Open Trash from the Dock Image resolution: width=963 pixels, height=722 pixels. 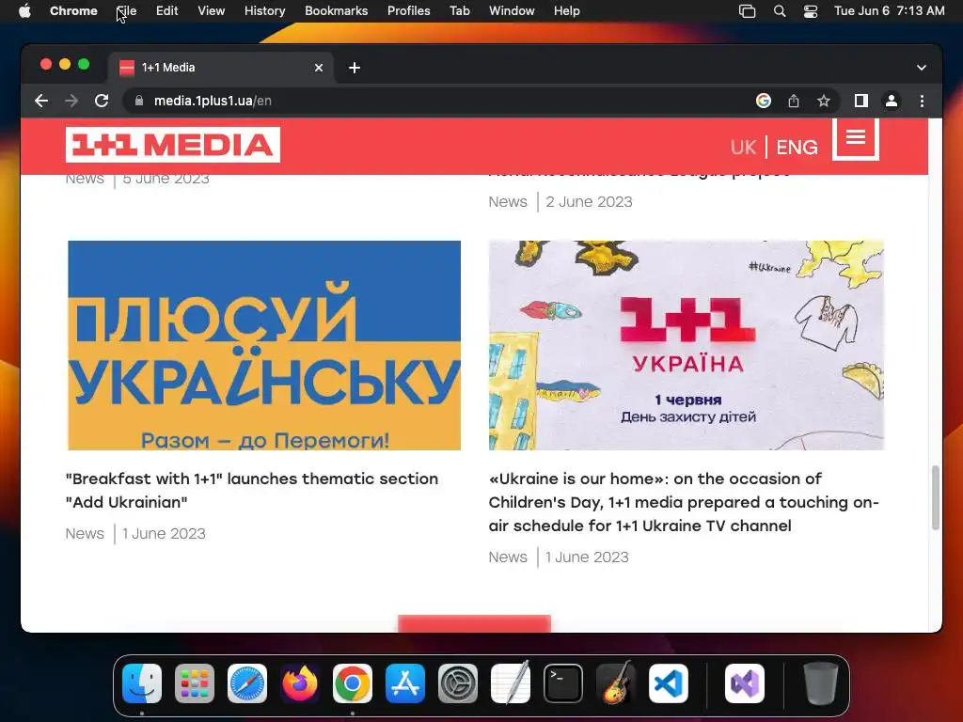(820, 683)
